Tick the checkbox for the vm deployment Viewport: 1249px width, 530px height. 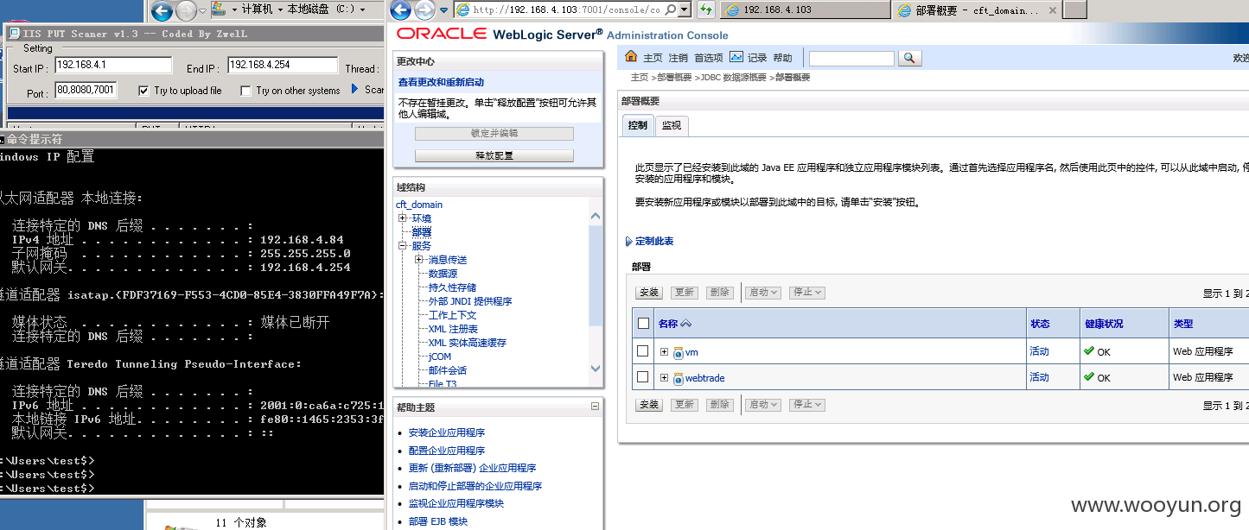tap(642, 351)
